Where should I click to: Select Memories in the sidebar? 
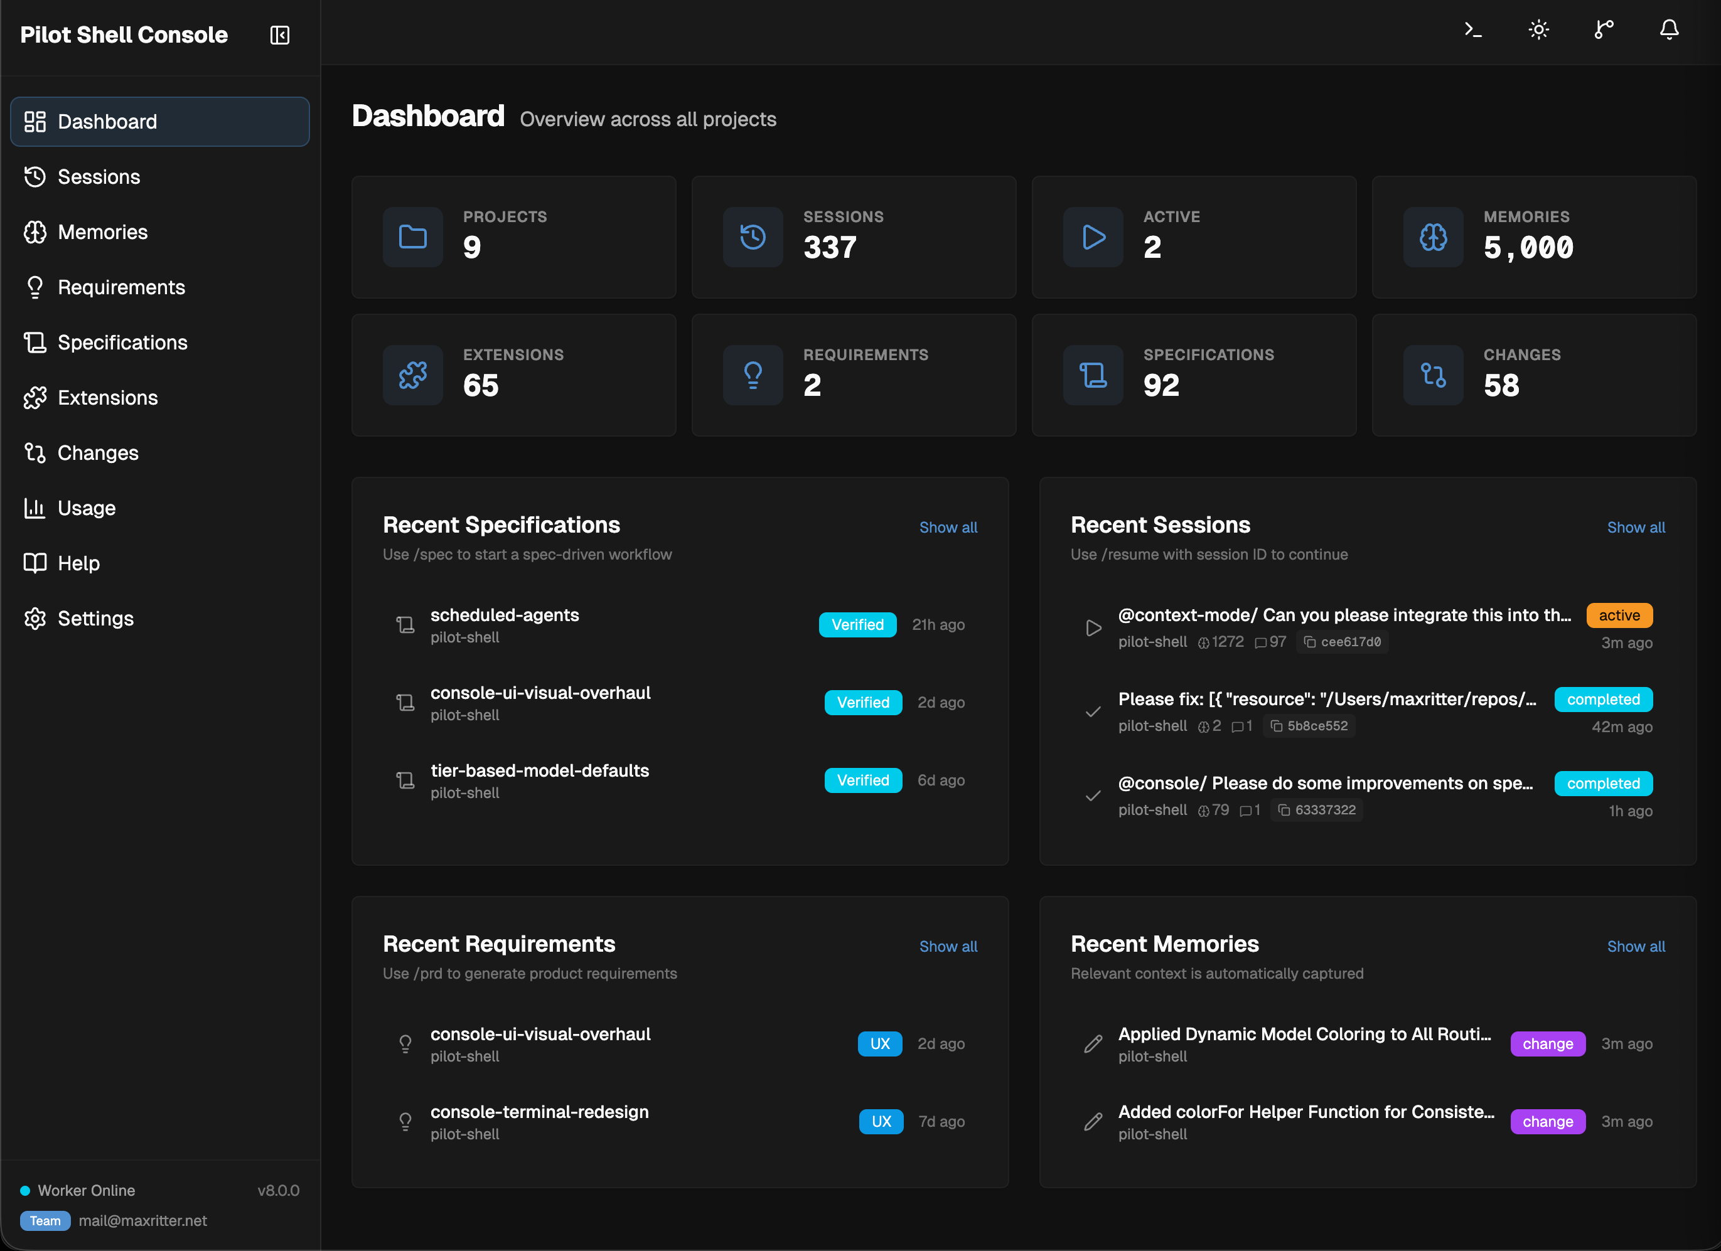click(x=102, y=232)
